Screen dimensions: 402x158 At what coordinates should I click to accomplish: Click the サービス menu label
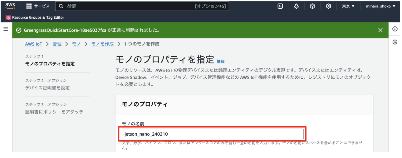click(42, 6)
